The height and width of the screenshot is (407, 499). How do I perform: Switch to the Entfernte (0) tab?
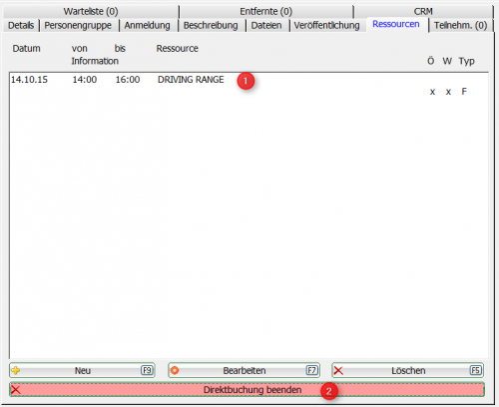[266, 11]
